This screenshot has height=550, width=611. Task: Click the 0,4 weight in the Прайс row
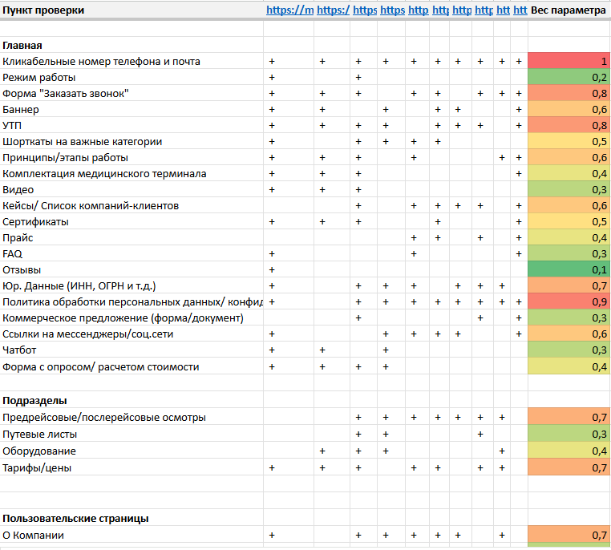(x=569, y=237)
